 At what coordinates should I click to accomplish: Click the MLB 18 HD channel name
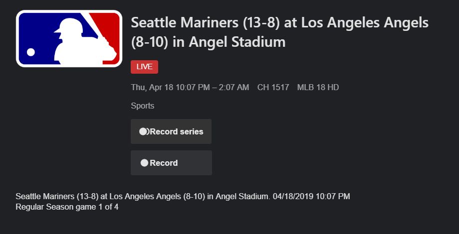pos(318,88)
